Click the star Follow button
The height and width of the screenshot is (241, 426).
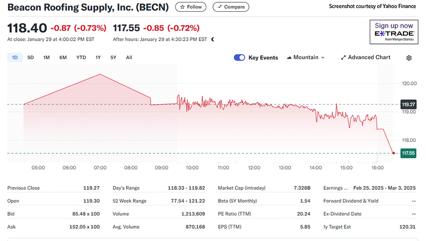(190, 7)
